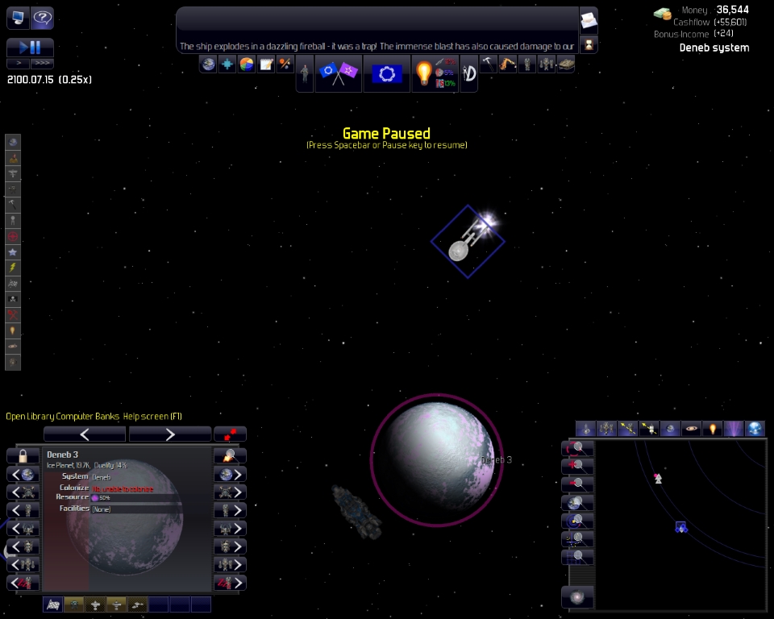Open the characters figure icon

[x=305, y=73]
